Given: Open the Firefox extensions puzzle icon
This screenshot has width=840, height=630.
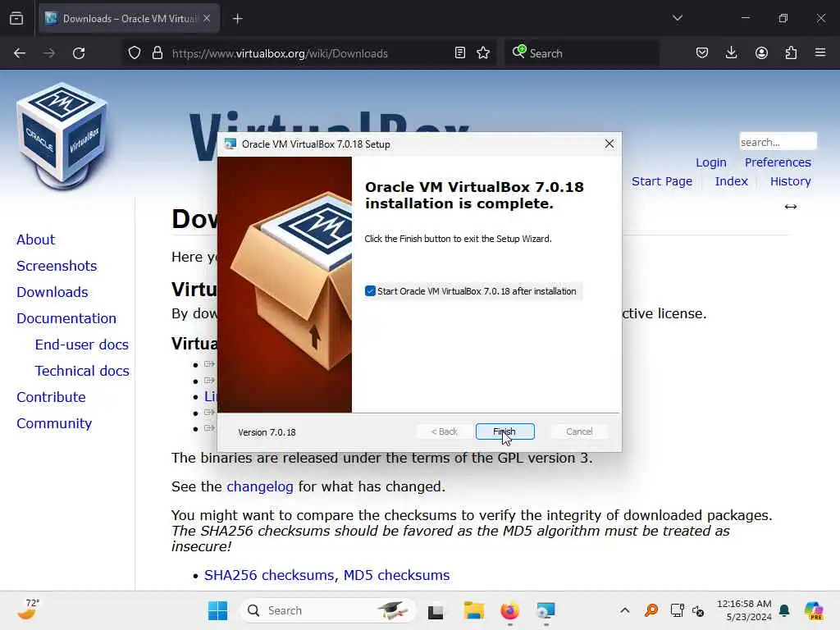Looking at the screenshot, I should (791, 53).
